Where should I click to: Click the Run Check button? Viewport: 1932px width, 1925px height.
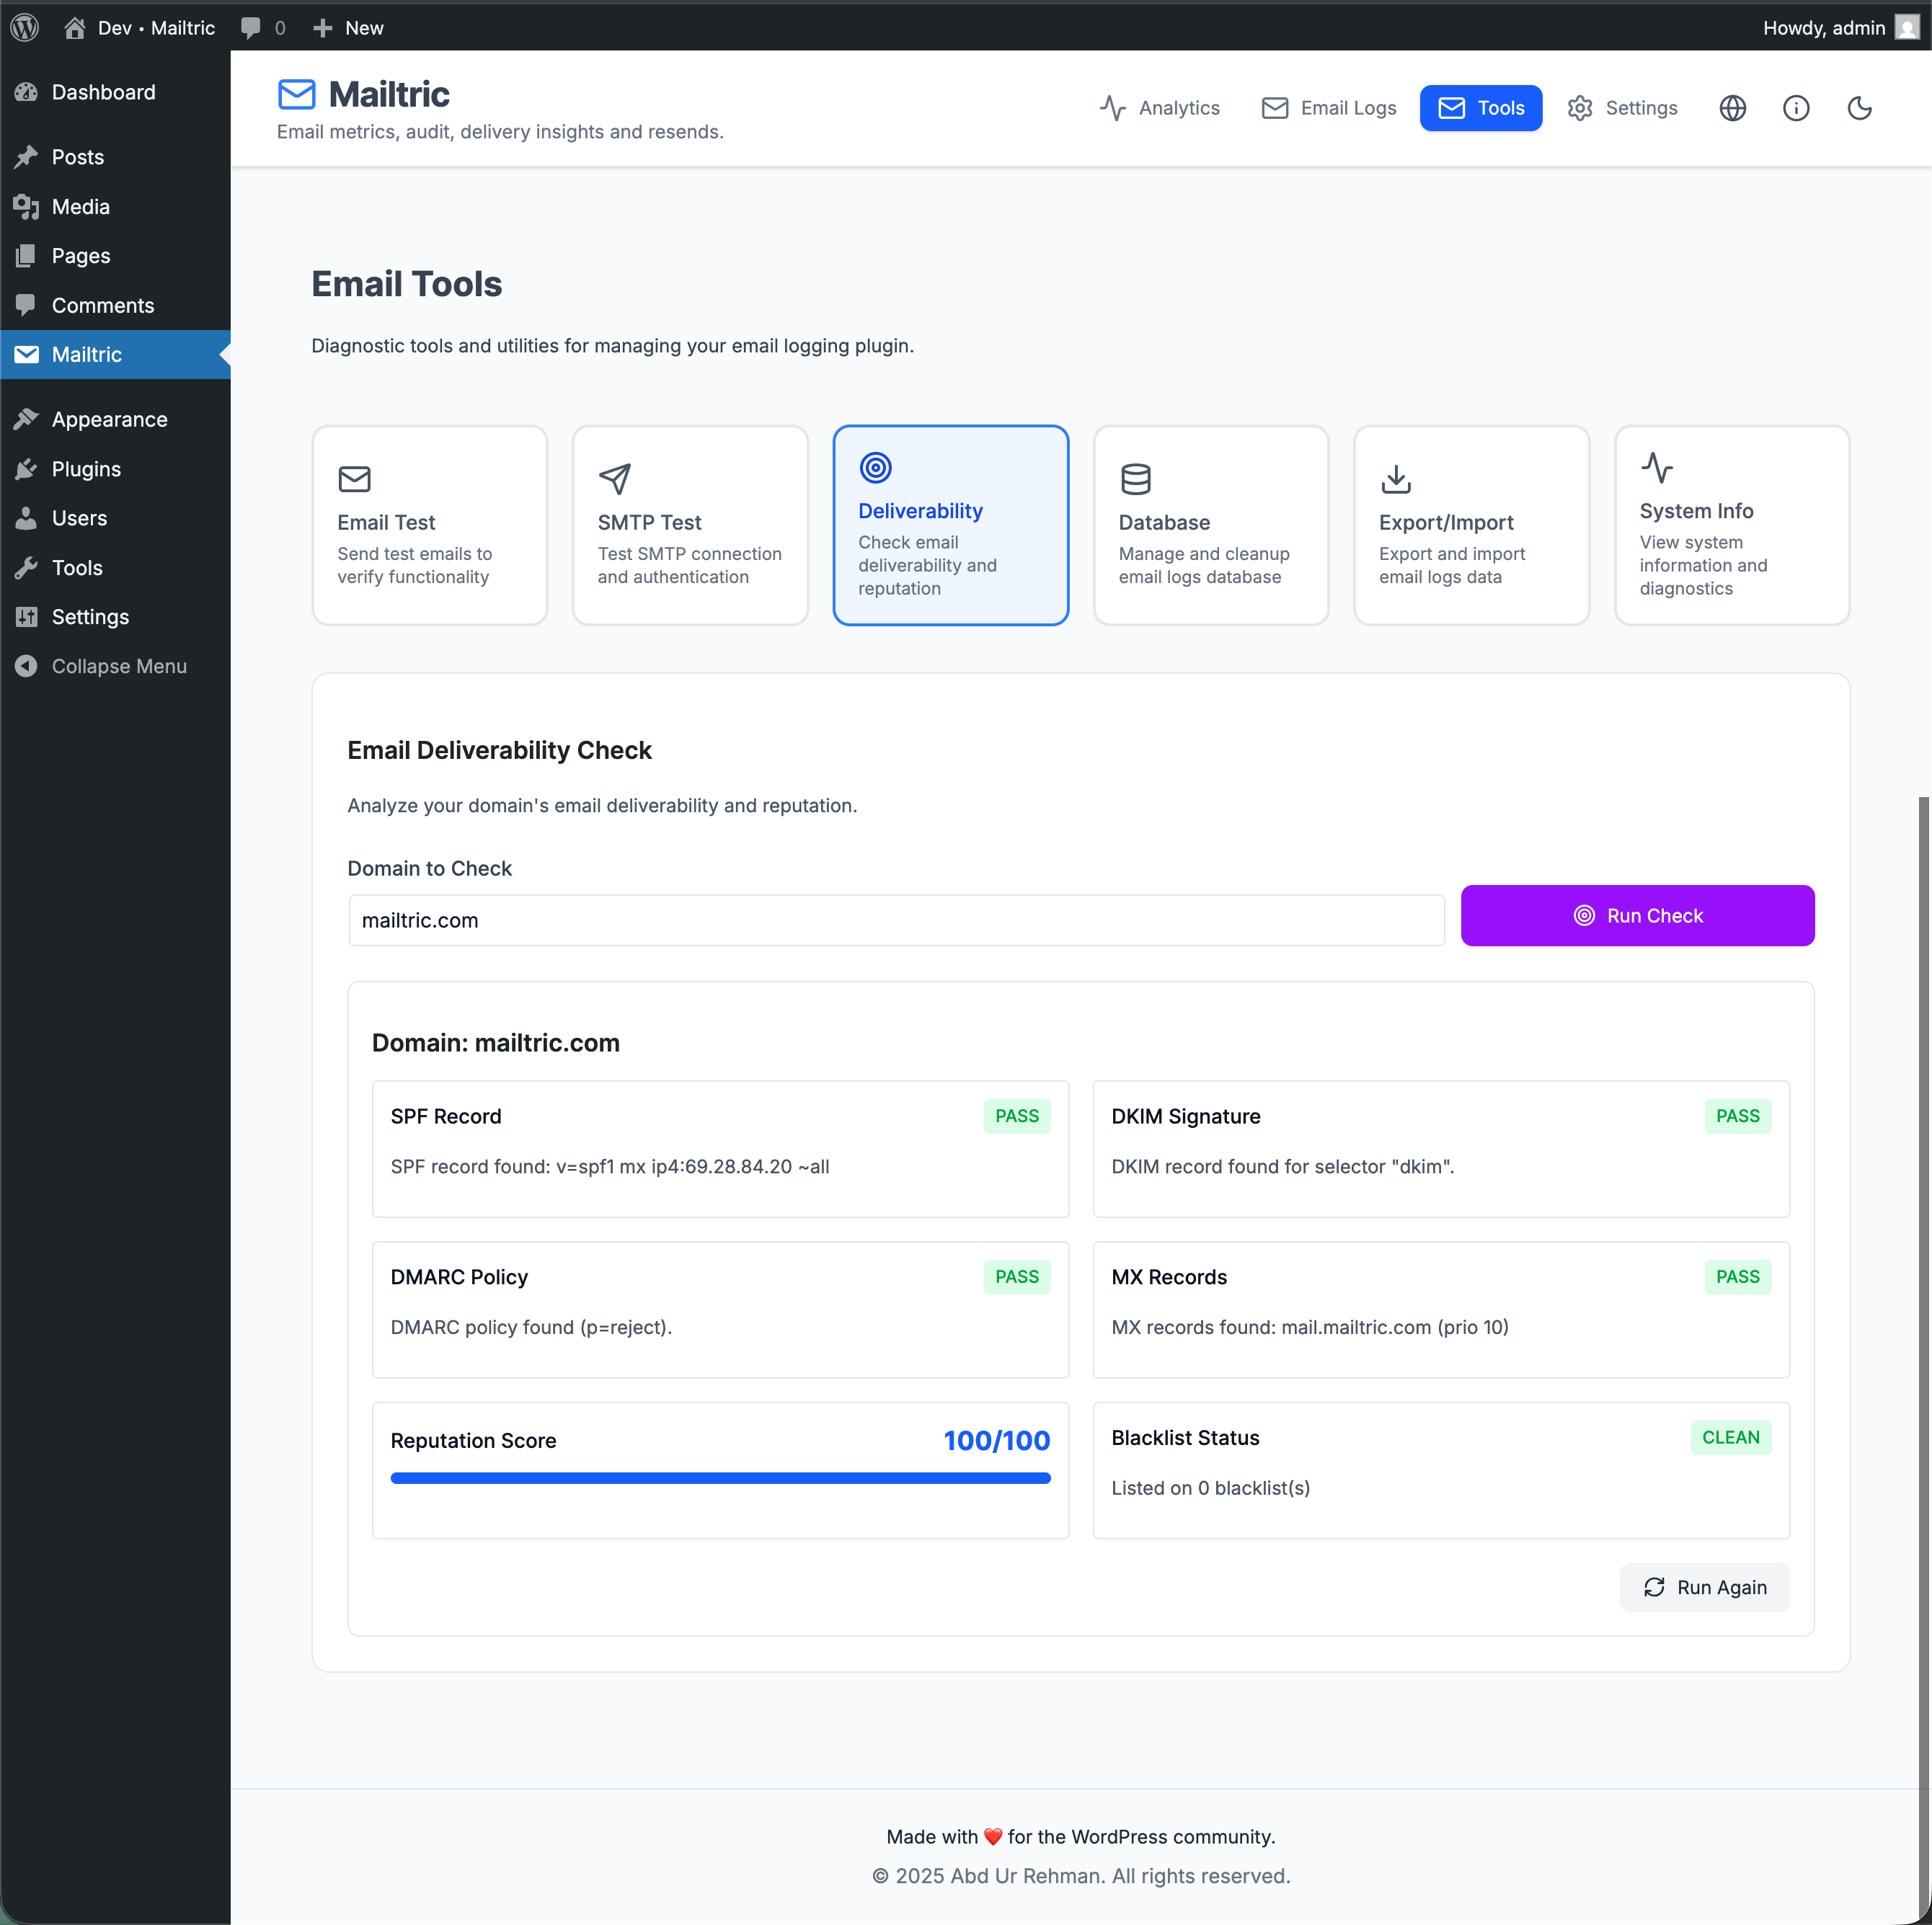(x=1638, y=915)
